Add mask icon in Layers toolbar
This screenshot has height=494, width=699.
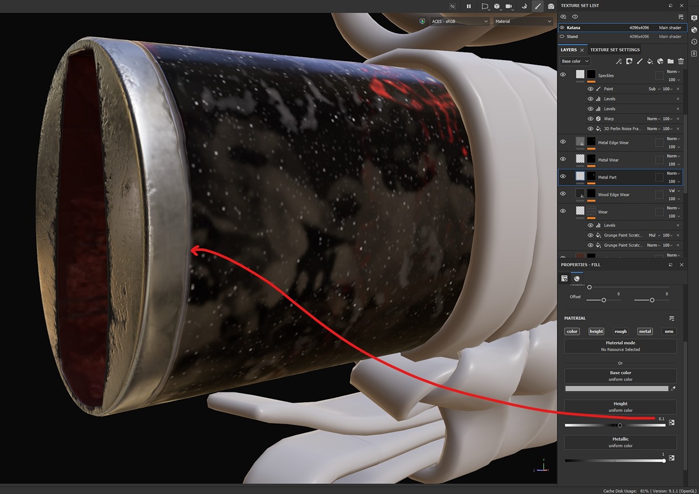(x=629, y=61)
